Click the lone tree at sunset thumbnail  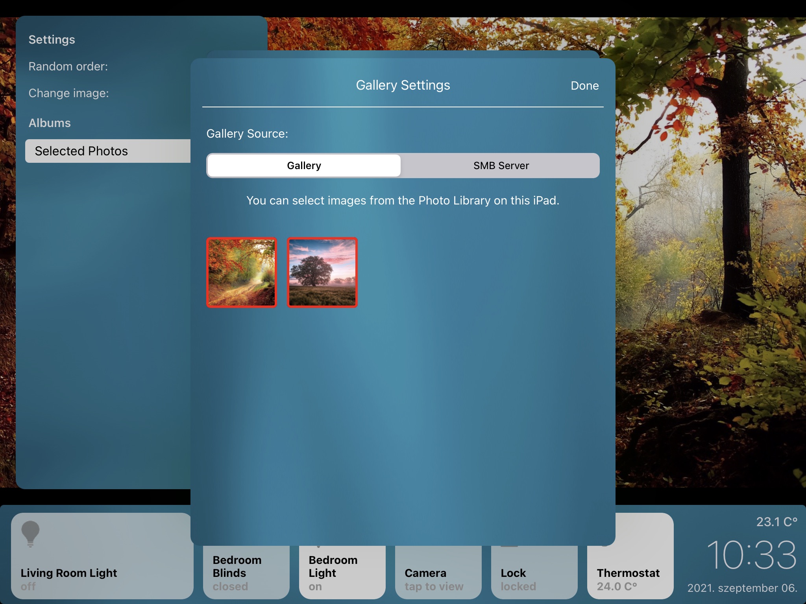[322, 272]
